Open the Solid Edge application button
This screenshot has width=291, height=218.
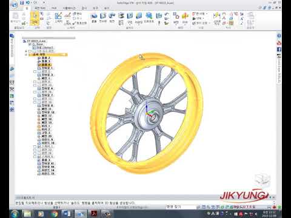(14, 5)
